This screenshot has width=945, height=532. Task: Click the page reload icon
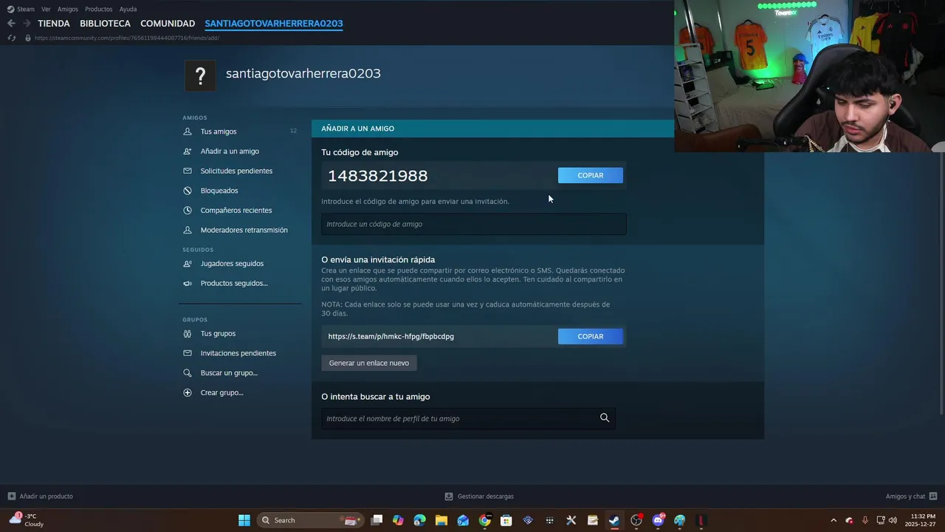click(11, 38)
